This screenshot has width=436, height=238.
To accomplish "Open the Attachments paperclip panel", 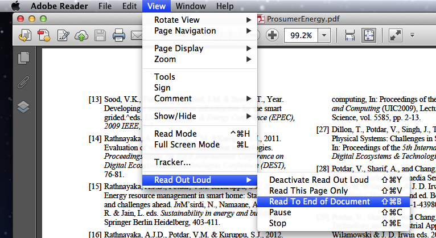I will (x=23, y=83).
